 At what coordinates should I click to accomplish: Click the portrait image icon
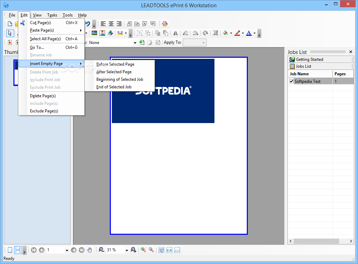click(x=102, y=33)
